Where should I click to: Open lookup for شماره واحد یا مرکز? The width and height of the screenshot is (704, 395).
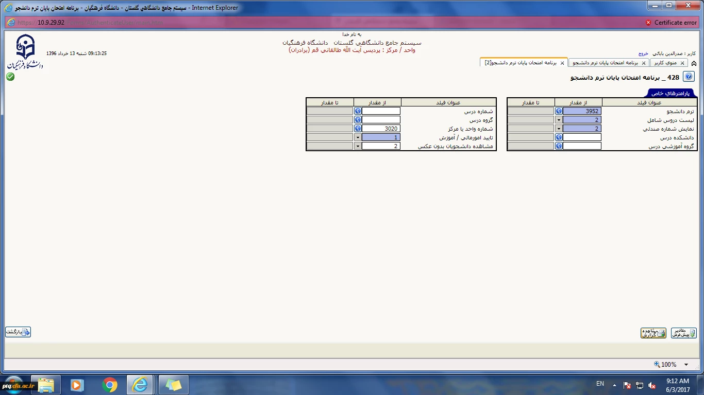358,129
